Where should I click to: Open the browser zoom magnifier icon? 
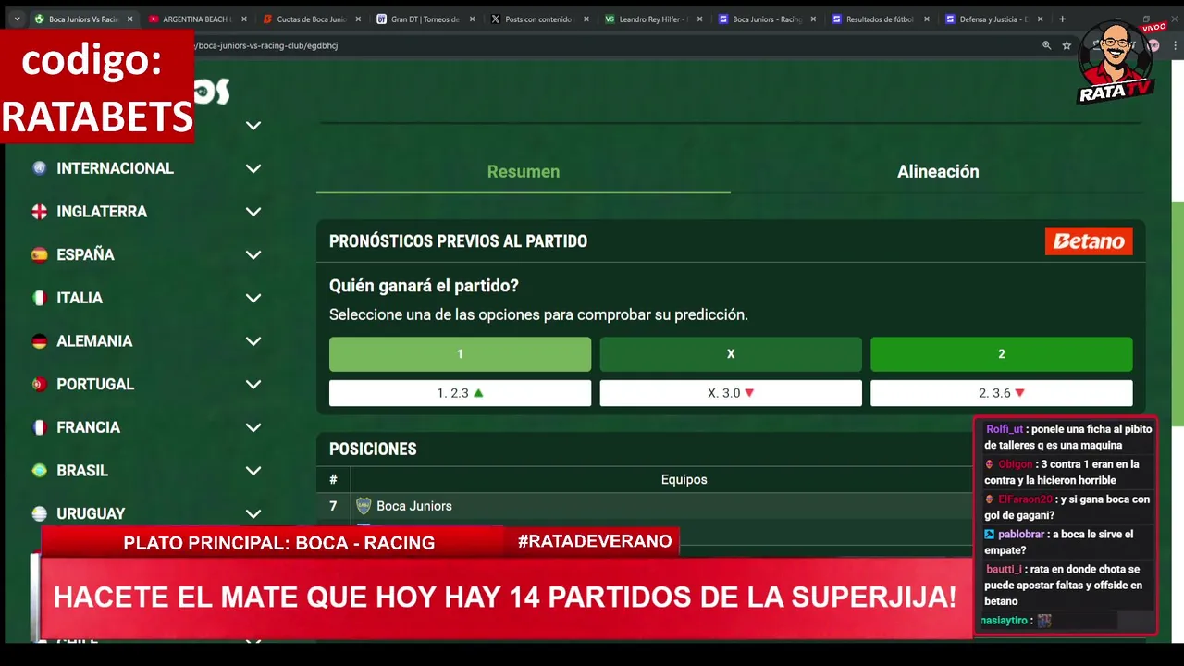point(1046,45)
